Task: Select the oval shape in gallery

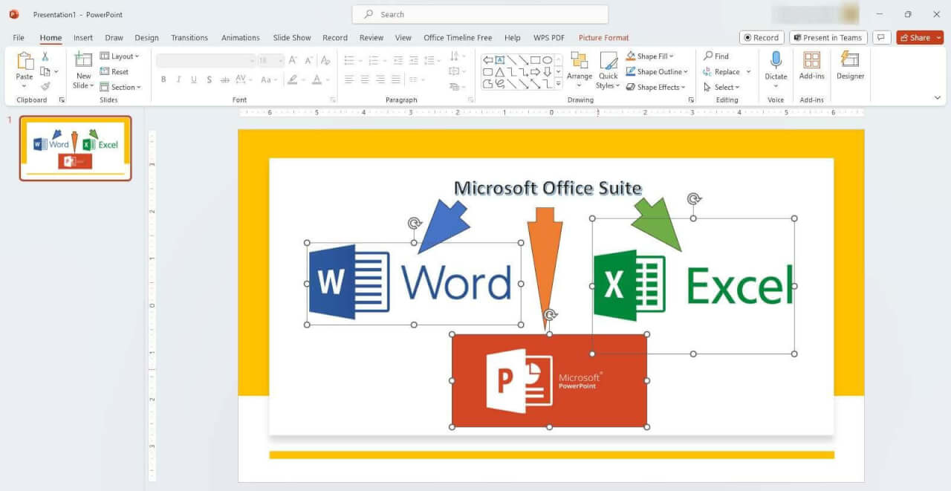Action: coord(548,60)
